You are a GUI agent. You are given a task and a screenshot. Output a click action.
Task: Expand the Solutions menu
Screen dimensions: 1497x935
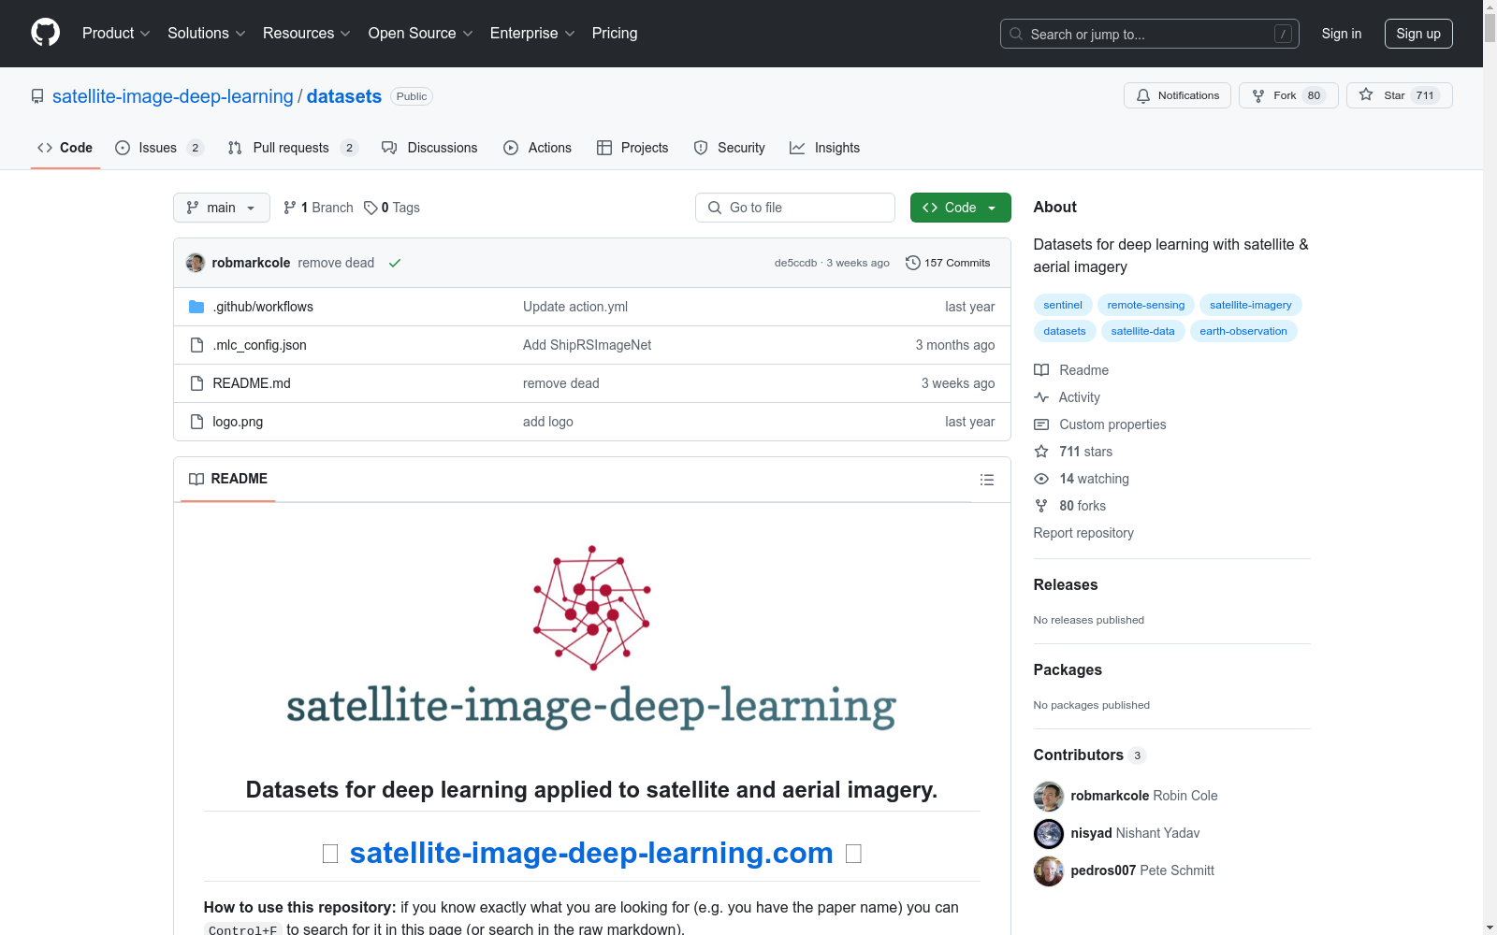207,34
